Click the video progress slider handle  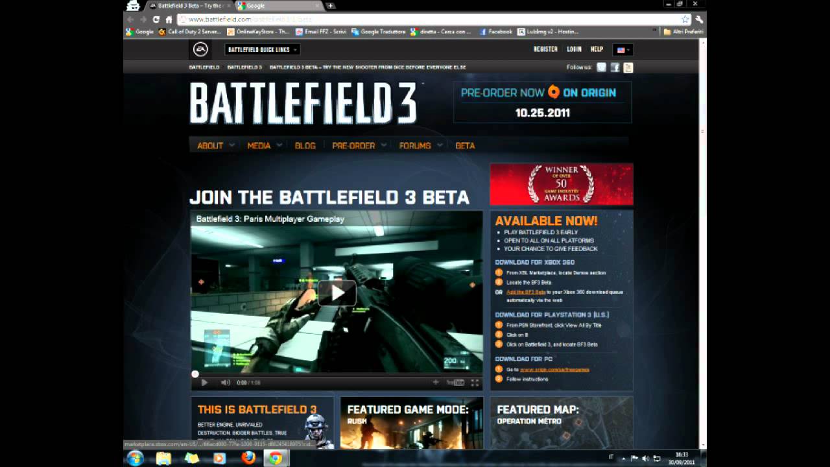[x=195, y=374]
